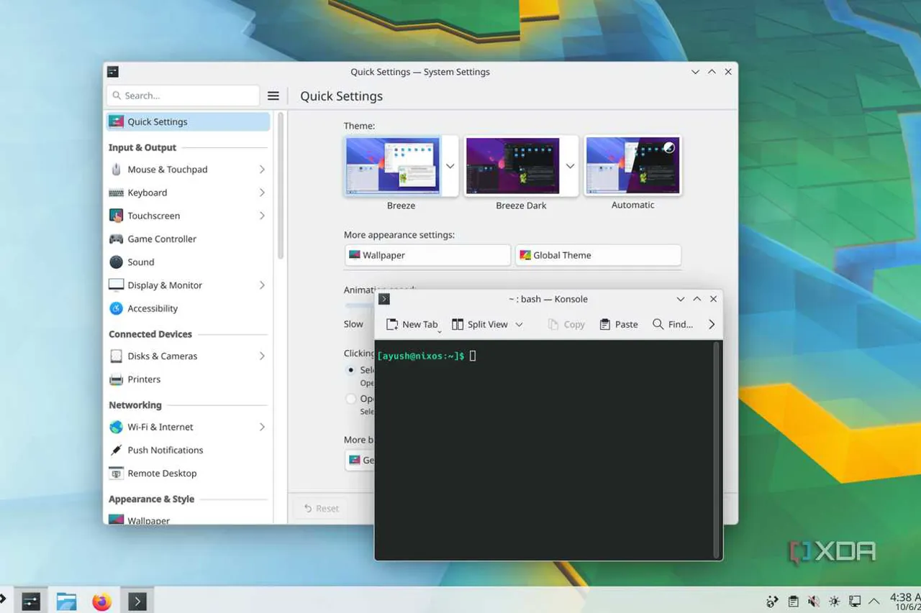Click the Konsole terminal icon in the taskbar

(x=137, y=601)
